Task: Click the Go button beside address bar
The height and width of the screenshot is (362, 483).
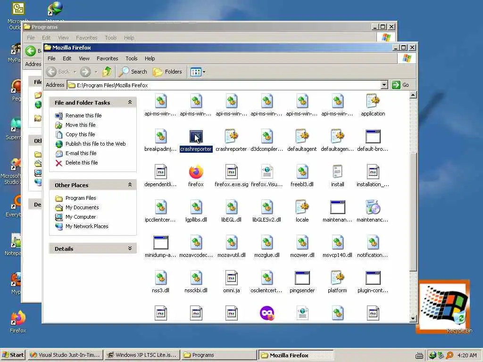Action: [401, 85]
